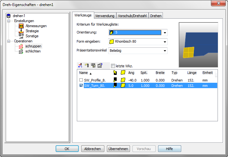The image size is (228, 157).
Task: Sort by insert shape icon column header
Action: tap(123, 72)
